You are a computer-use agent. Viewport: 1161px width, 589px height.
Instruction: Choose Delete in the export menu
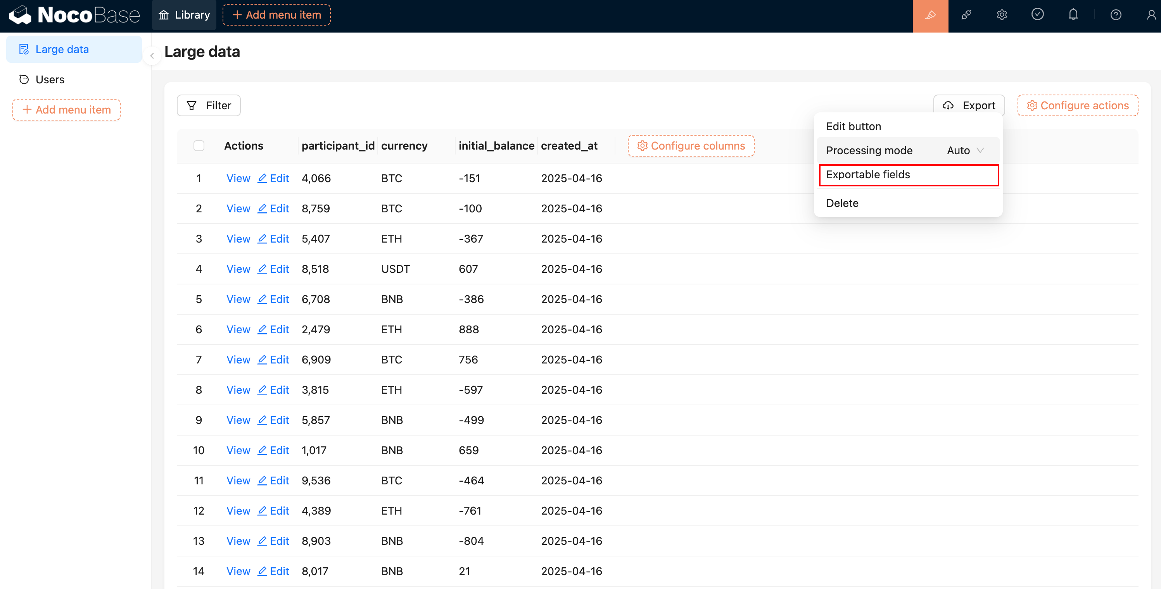(842, 203)
